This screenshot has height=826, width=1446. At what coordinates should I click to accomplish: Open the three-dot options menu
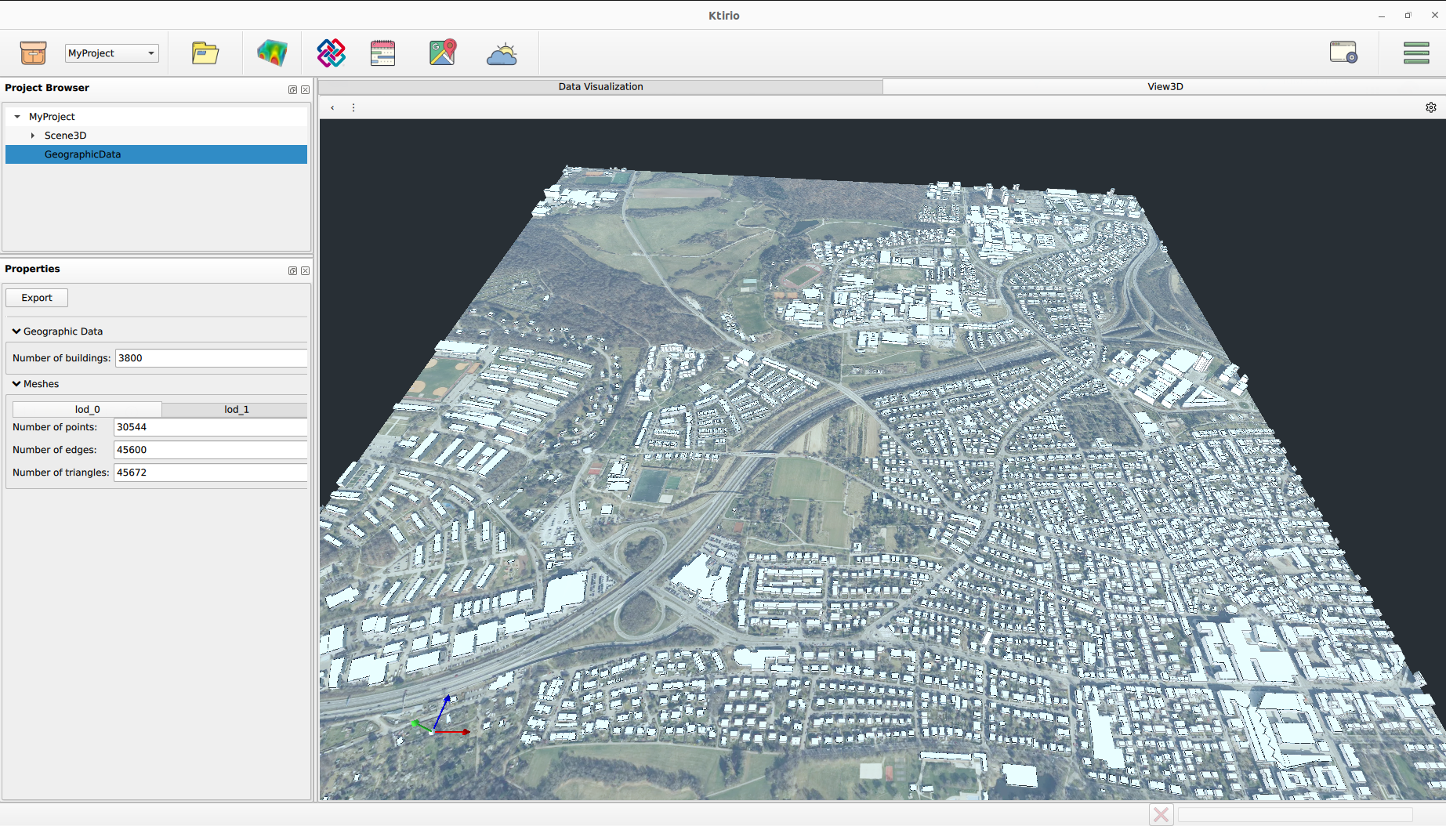(x=353, y=108)
